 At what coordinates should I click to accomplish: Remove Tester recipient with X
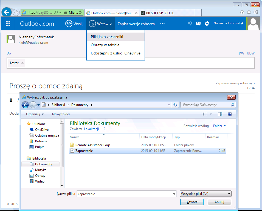pos(22,63)
